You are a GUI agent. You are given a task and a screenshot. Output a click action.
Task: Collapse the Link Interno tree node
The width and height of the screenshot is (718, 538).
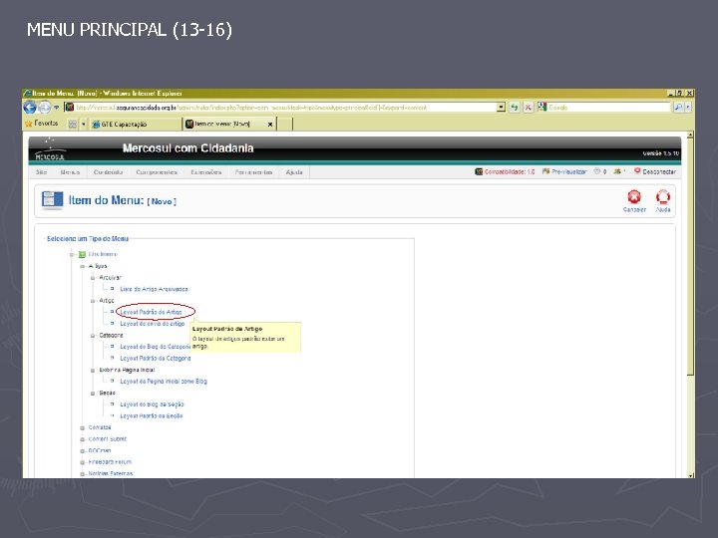click(x=72, y=254)
